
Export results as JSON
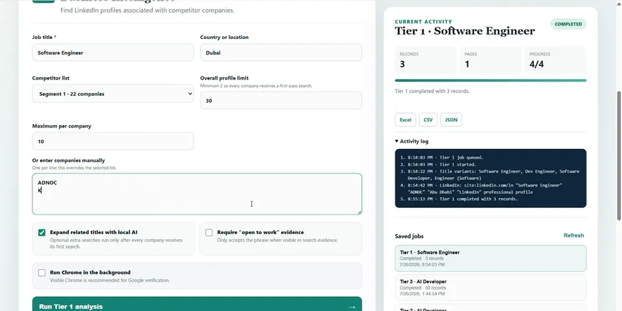pos(451,120)
